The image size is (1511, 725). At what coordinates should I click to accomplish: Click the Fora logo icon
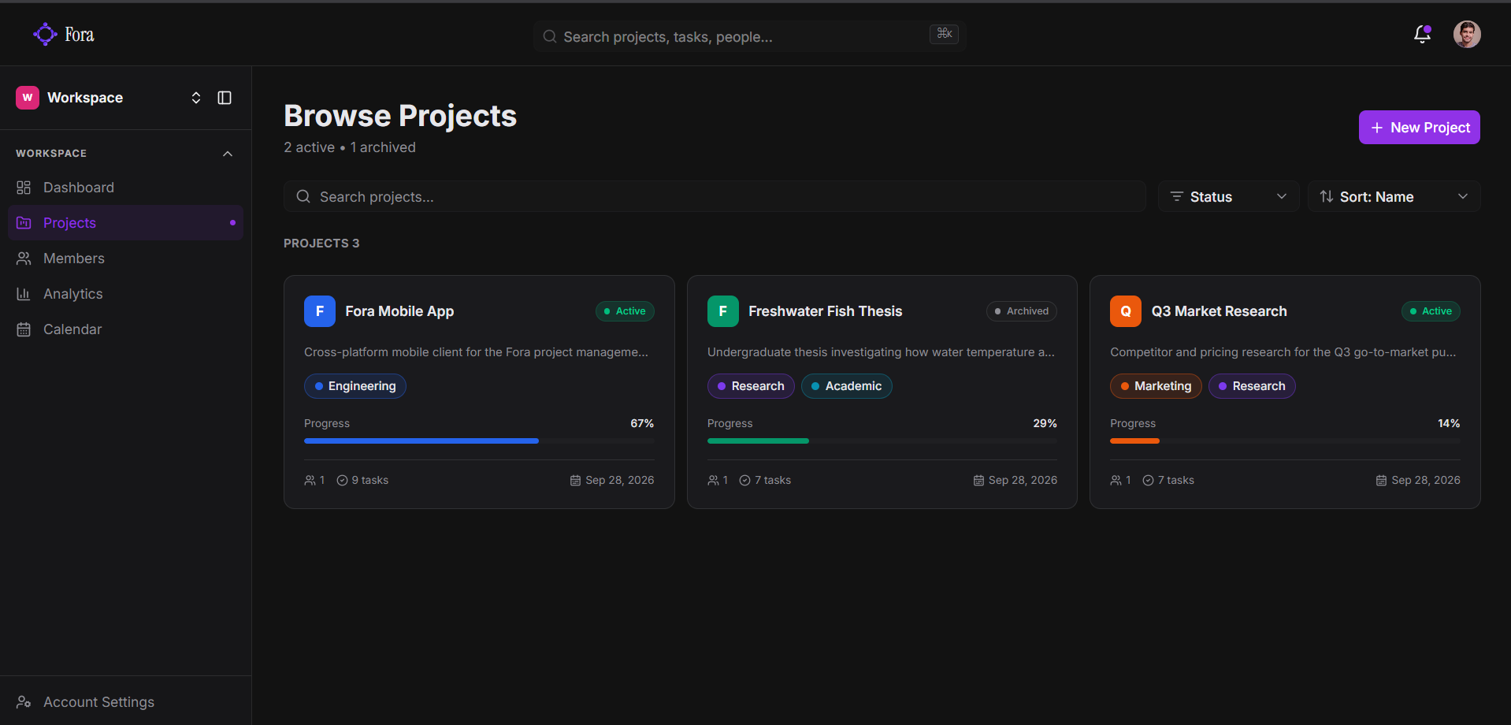tap(45, 34)
